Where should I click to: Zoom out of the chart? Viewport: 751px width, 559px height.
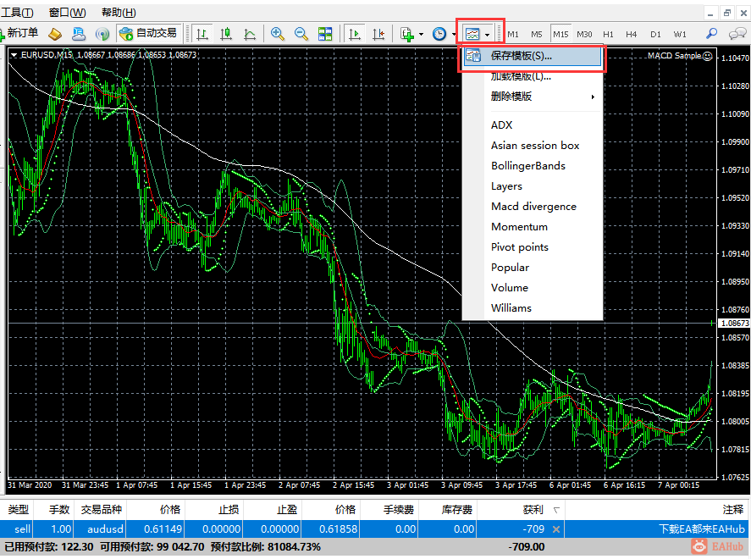click(x=301, y=34)
